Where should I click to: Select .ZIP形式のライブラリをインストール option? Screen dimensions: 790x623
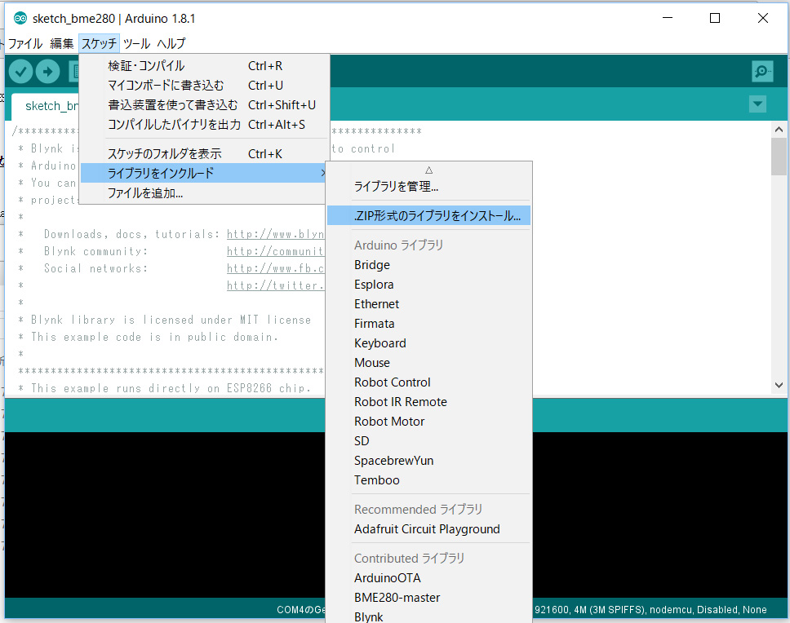pos(437,216)
